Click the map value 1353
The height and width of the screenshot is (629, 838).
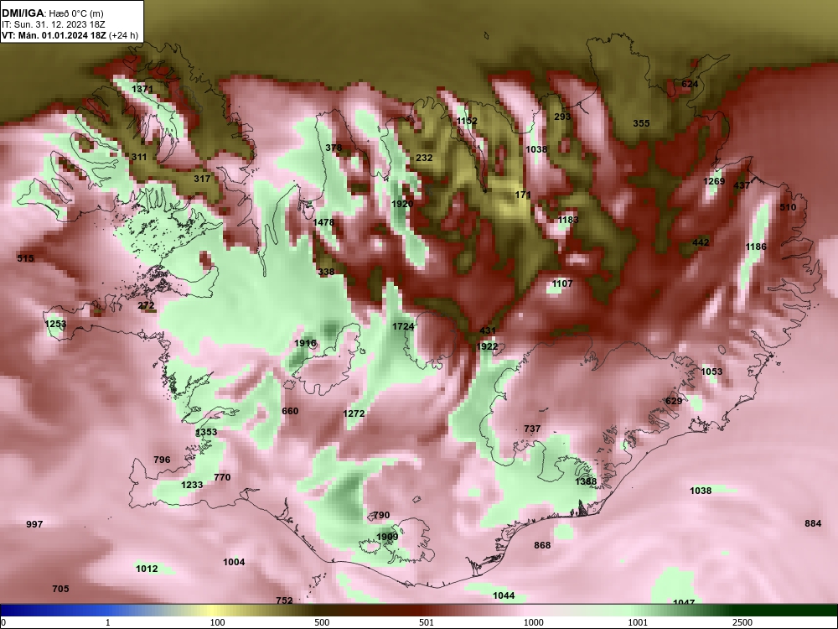tap(206, 432)
